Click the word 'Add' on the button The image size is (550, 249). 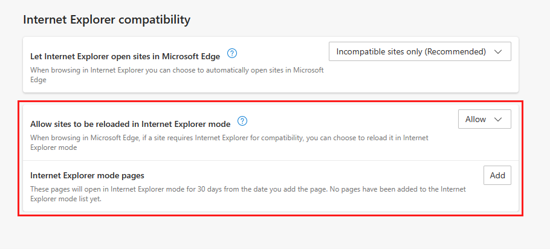(x=497, y=175)
